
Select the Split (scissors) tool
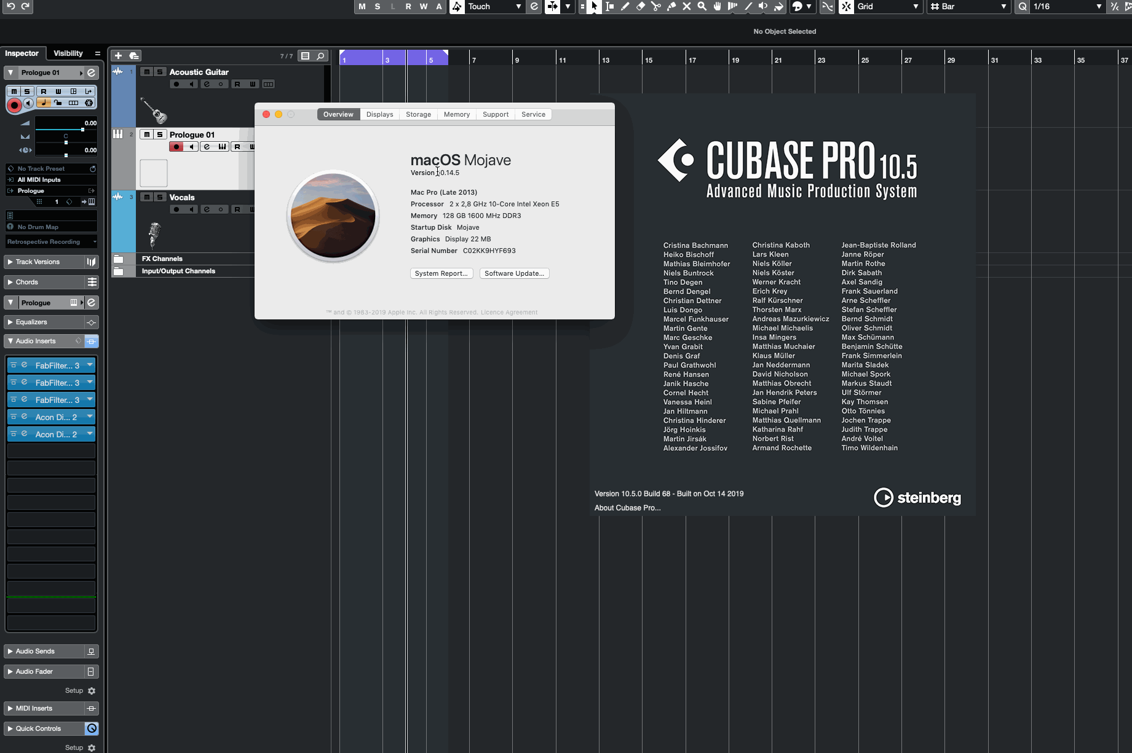(x=655, y=6)
